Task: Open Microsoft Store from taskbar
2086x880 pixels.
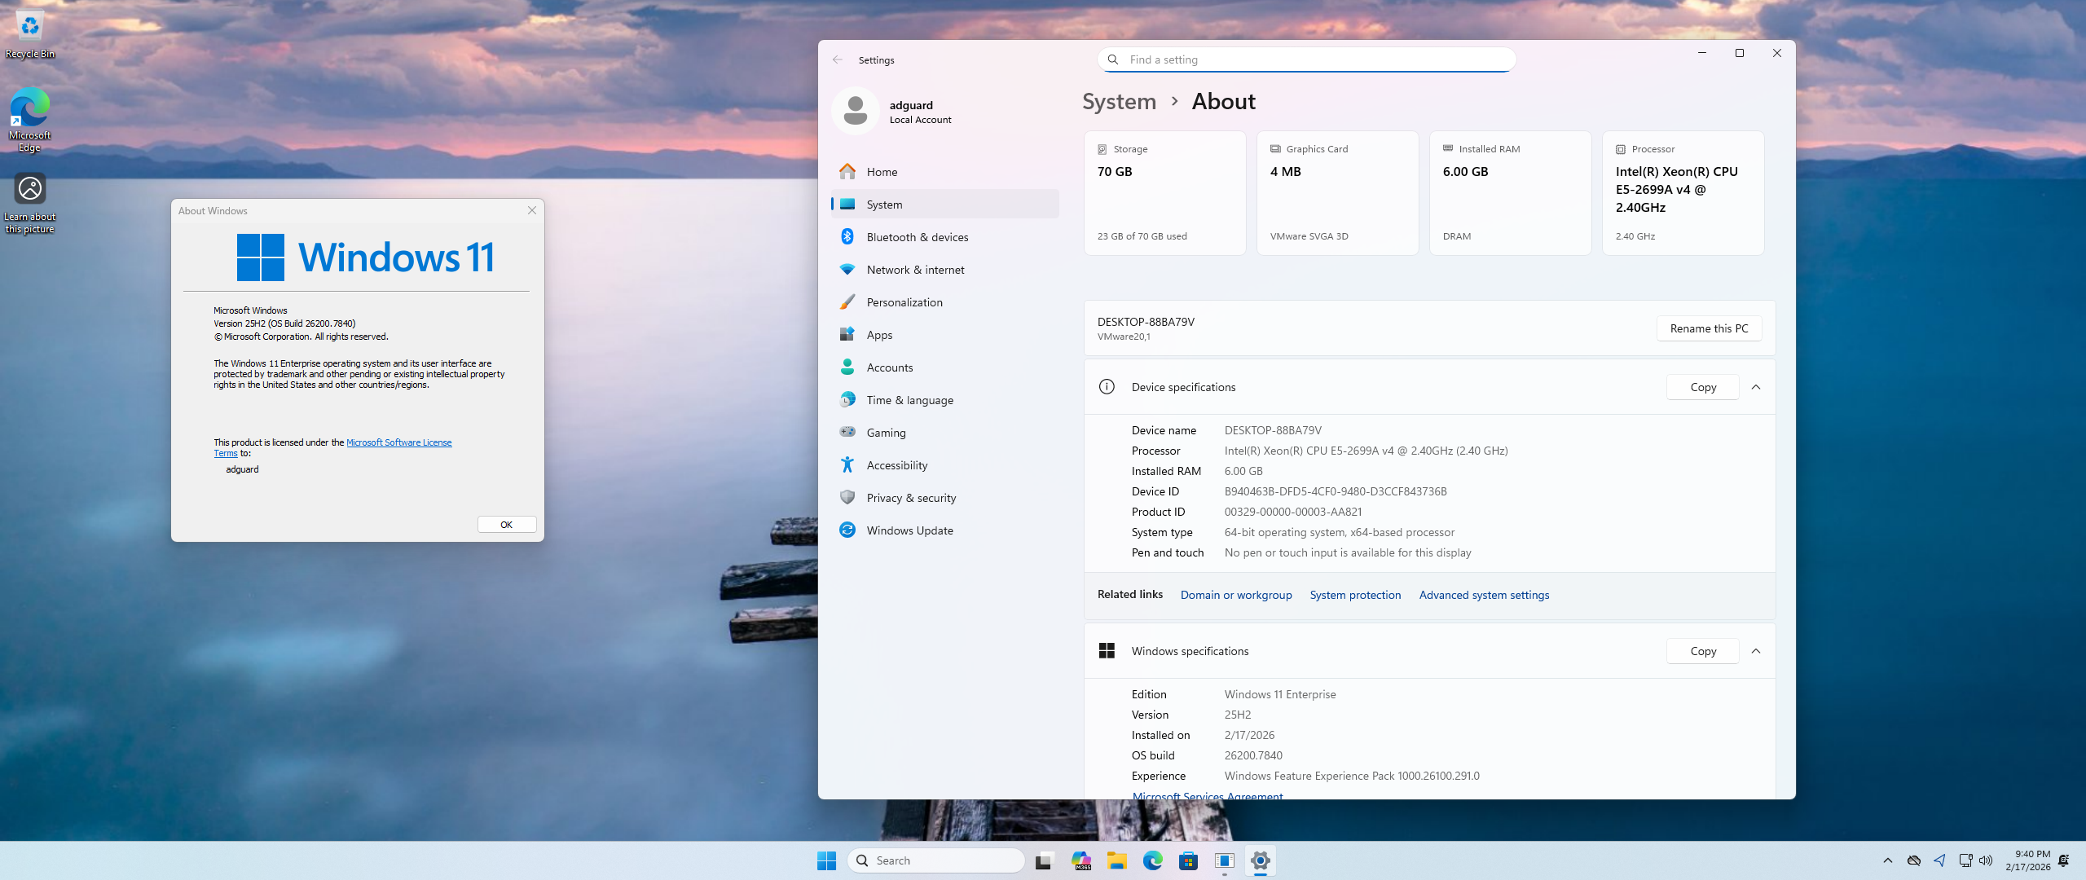Action: [x=1188, y=860]
